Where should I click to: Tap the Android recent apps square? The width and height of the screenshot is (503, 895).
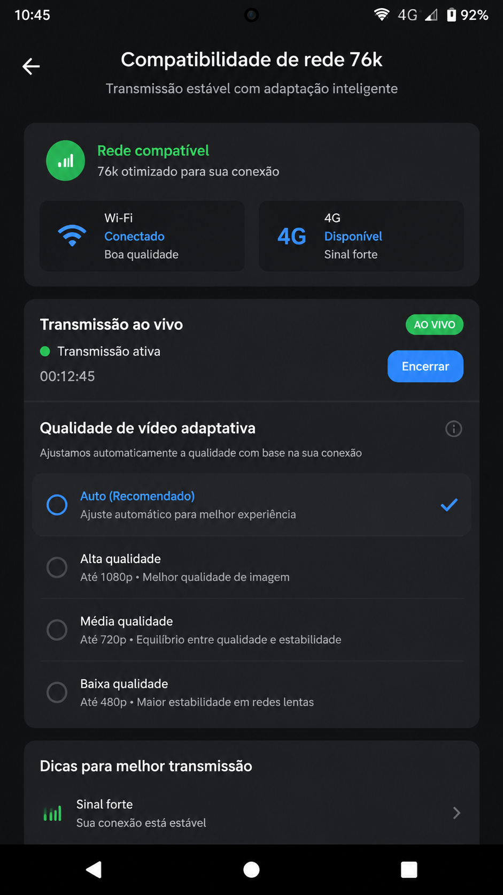click(409, 870)
